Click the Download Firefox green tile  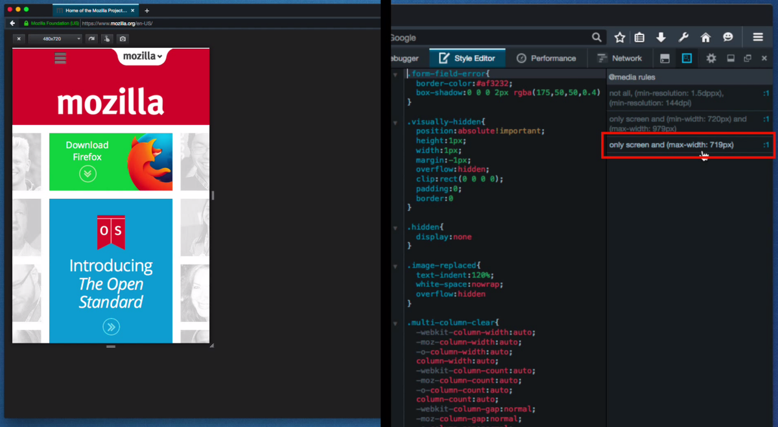tap(111, 161)
